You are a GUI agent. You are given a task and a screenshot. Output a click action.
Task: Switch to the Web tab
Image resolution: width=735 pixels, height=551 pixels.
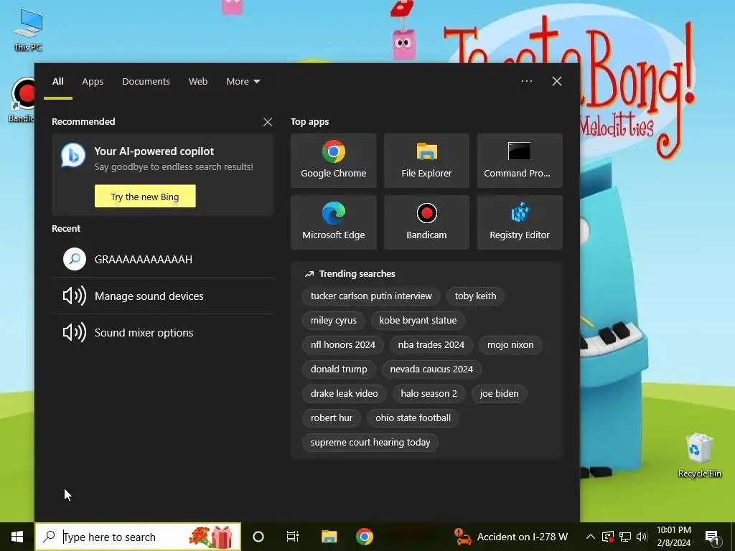tap(198, 82)
